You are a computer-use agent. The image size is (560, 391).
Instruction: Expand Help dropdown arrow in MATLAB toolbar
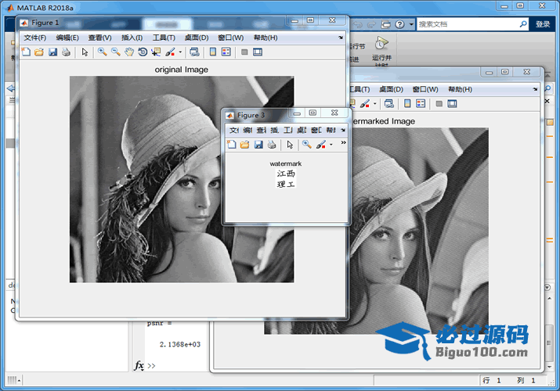pos(411,24)
